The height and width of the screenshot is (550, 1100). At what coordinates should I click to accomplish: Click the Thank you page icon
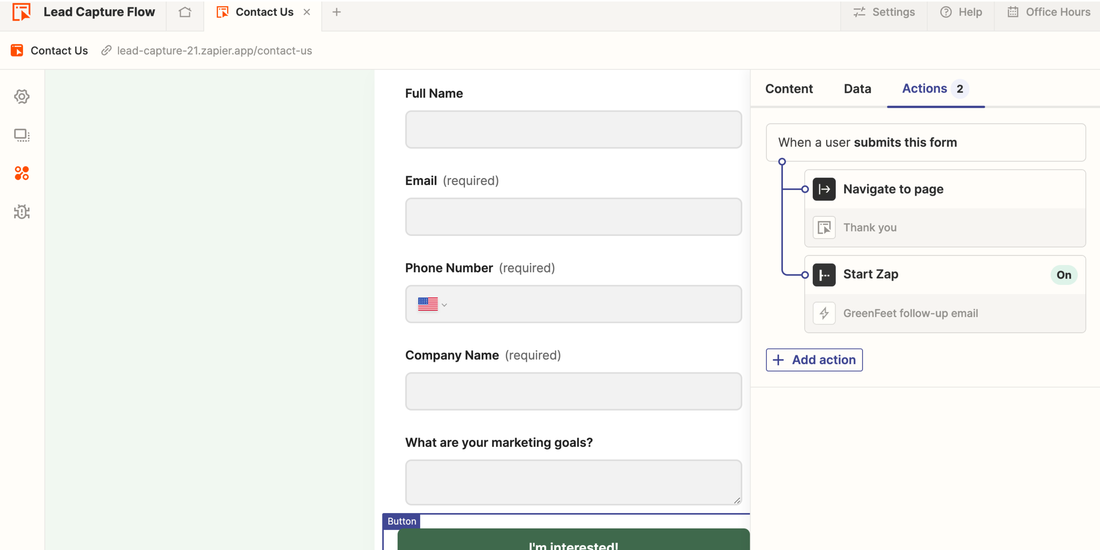[x=824, y=228]
